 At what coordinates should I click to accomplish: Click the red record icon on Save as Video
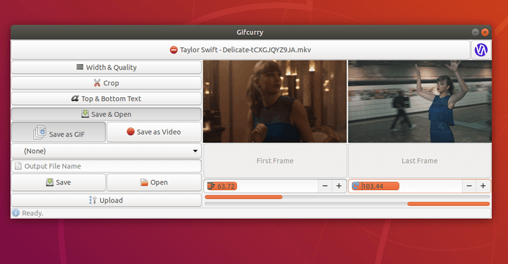tap(131, 132)
